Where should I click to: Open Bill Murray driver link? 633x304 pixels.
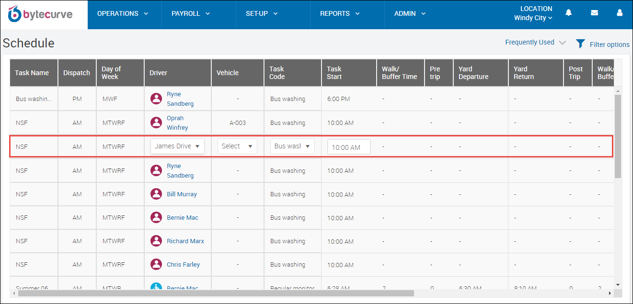[182, 194]
